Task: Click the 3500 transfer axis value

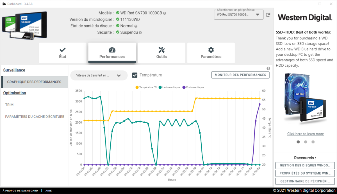Action: pyautogui.click(x=78, y=91)
